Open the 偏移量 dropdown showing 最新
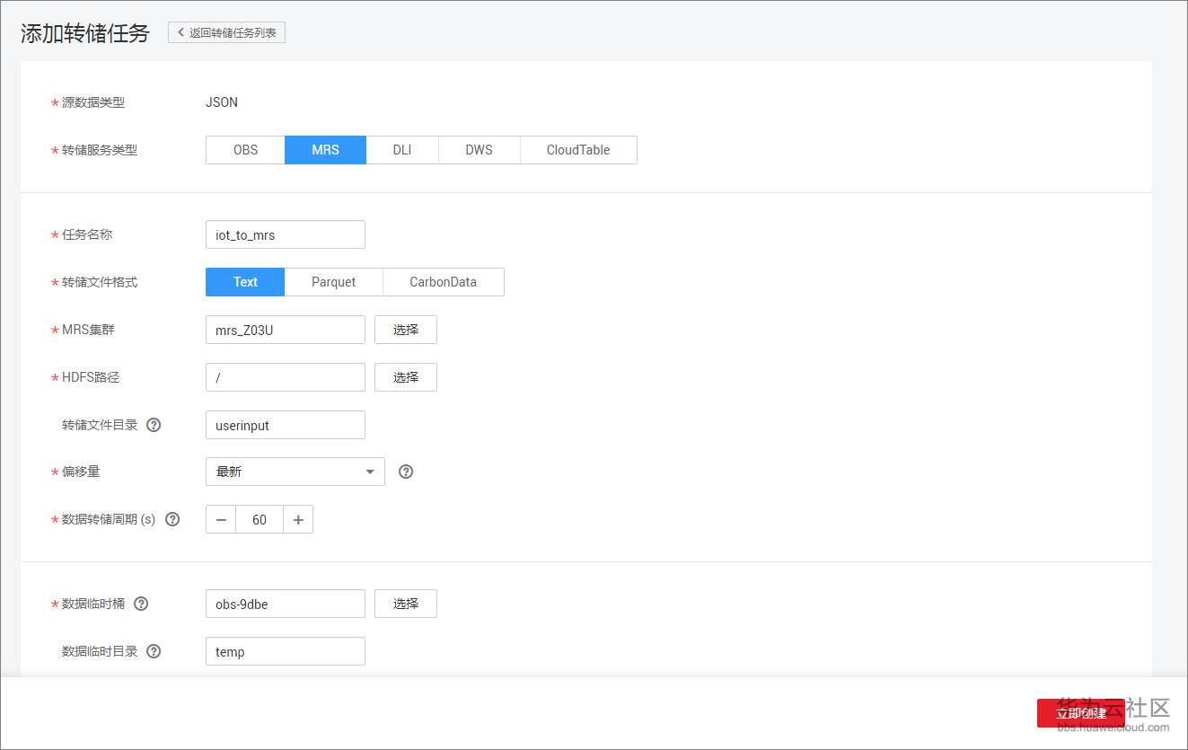Viewport: 1188px width, 750px height. tap(295, 472)
